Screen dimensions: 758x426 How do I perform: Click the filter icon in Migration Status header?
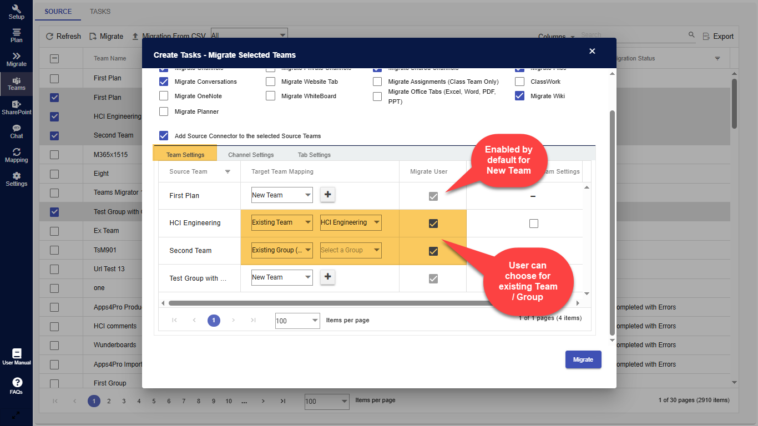pos(717,58)
